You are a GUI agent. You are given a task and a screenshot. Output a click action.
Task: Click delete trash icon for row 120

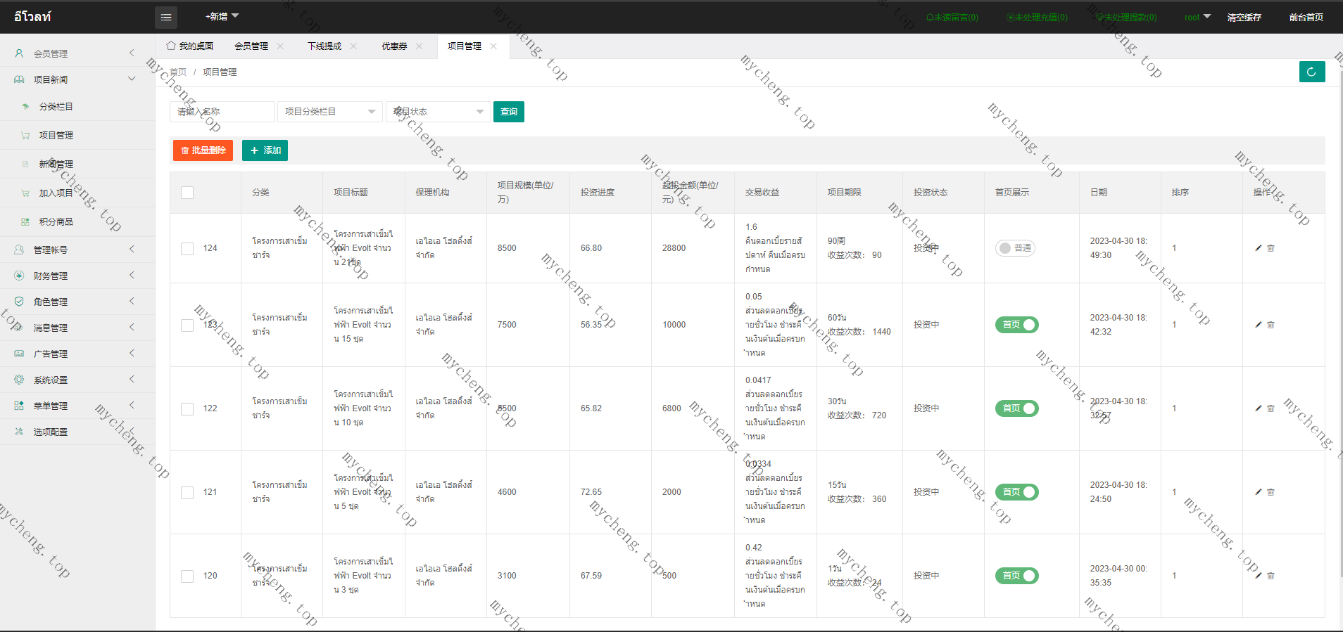click(1271, 576)
